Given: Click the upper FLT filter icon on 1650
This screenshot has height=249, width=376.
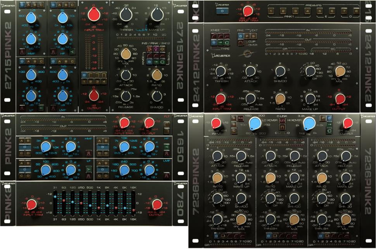Looking at the screenshot, I should coord(166,125).
